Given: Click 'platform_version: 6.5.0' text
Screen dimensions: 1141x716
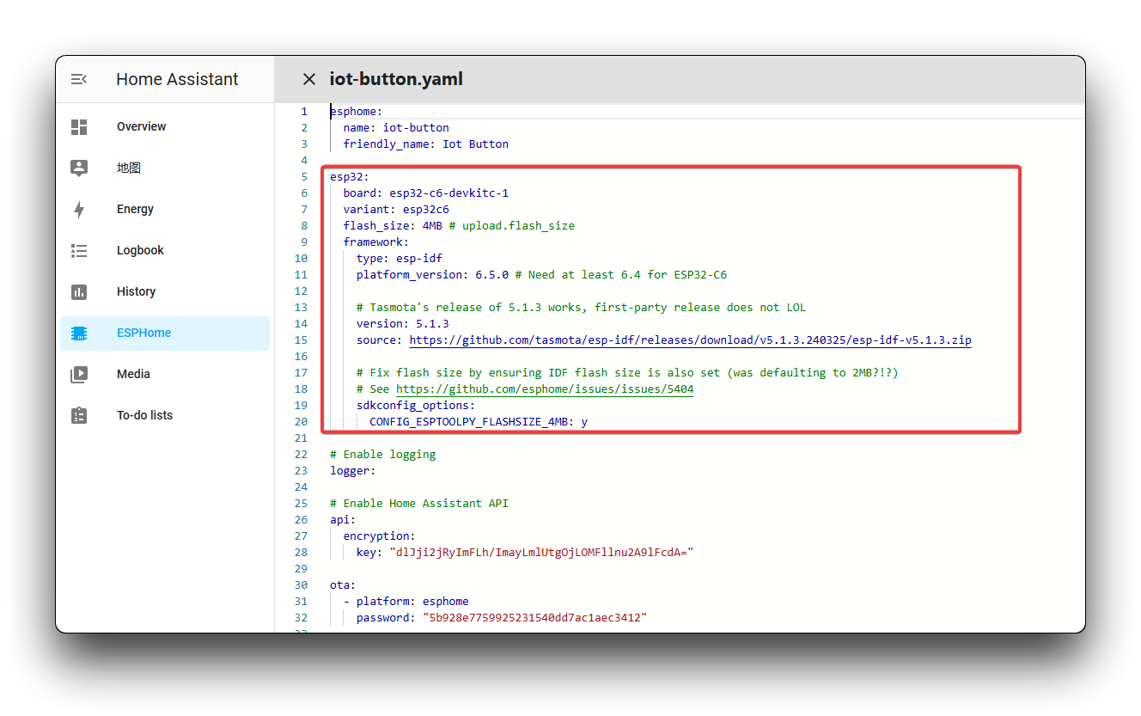Looking at the screenshot, I should [x=432, y=274].
